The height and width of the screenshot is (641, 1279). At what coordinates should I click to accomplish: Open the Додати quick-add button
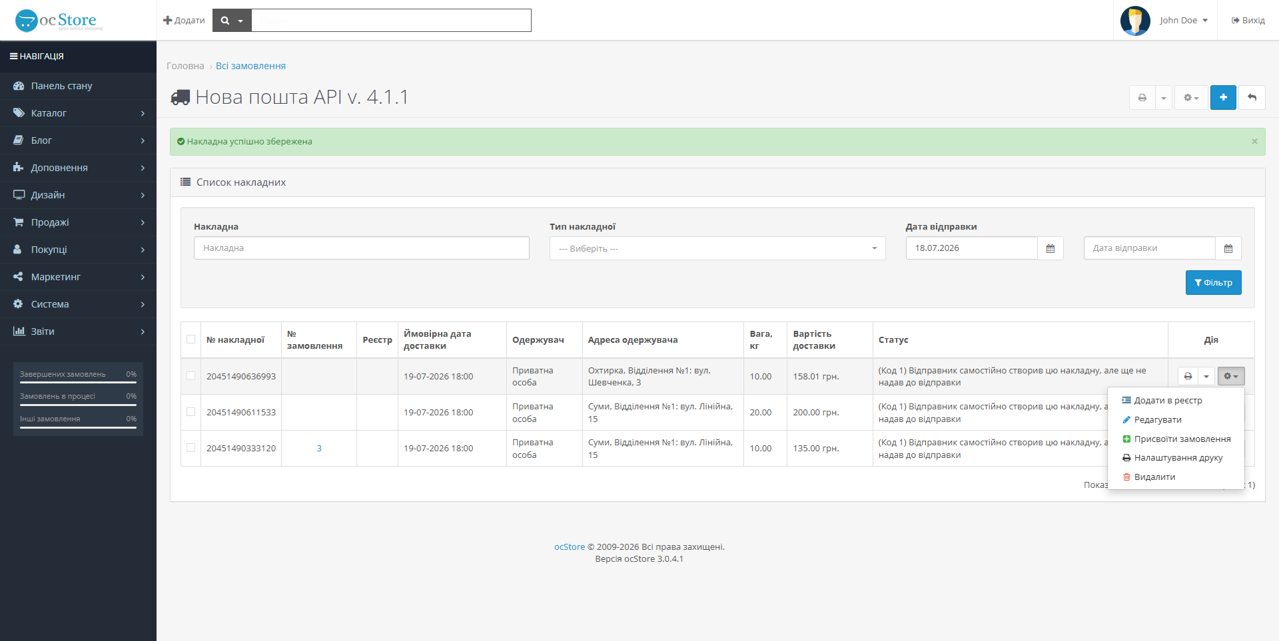tap(184, 20)
